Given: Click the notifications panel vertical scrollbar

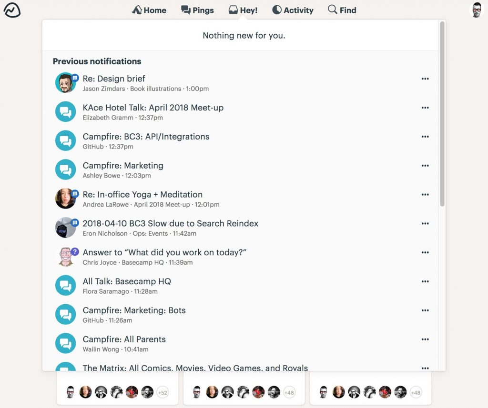Looking at the screenshot, I should [442, 114].
